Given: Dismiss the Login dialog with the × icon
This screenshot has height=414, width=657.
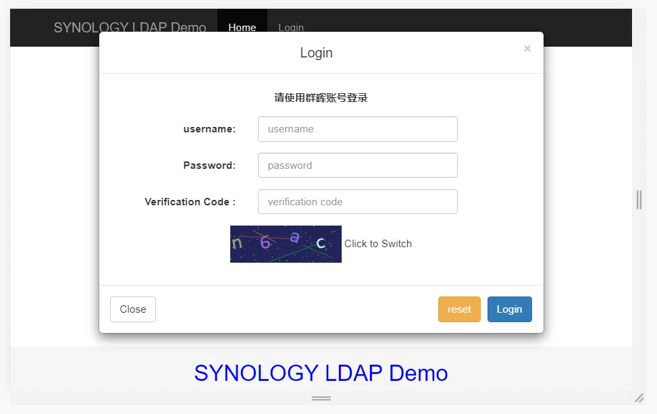Looking at the screenshot, I should [x=527, y=48].
